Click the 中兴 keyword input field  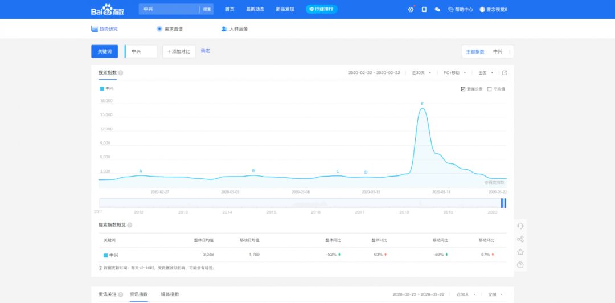[141, 51]
